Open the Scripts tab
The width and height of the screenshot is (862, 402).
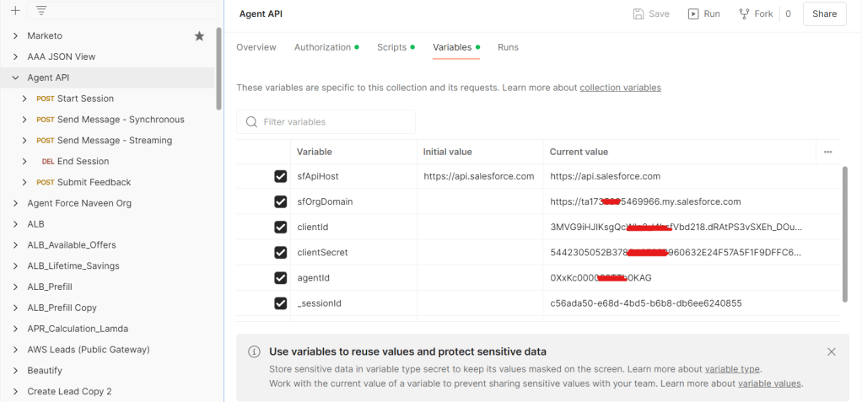391,47
